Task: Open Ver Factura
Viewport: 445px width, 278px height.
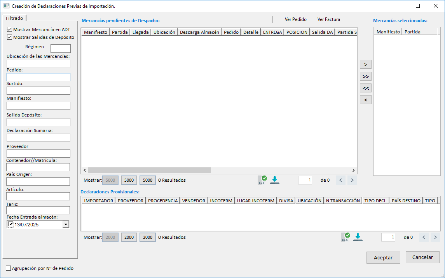Action: coord(328,19)
